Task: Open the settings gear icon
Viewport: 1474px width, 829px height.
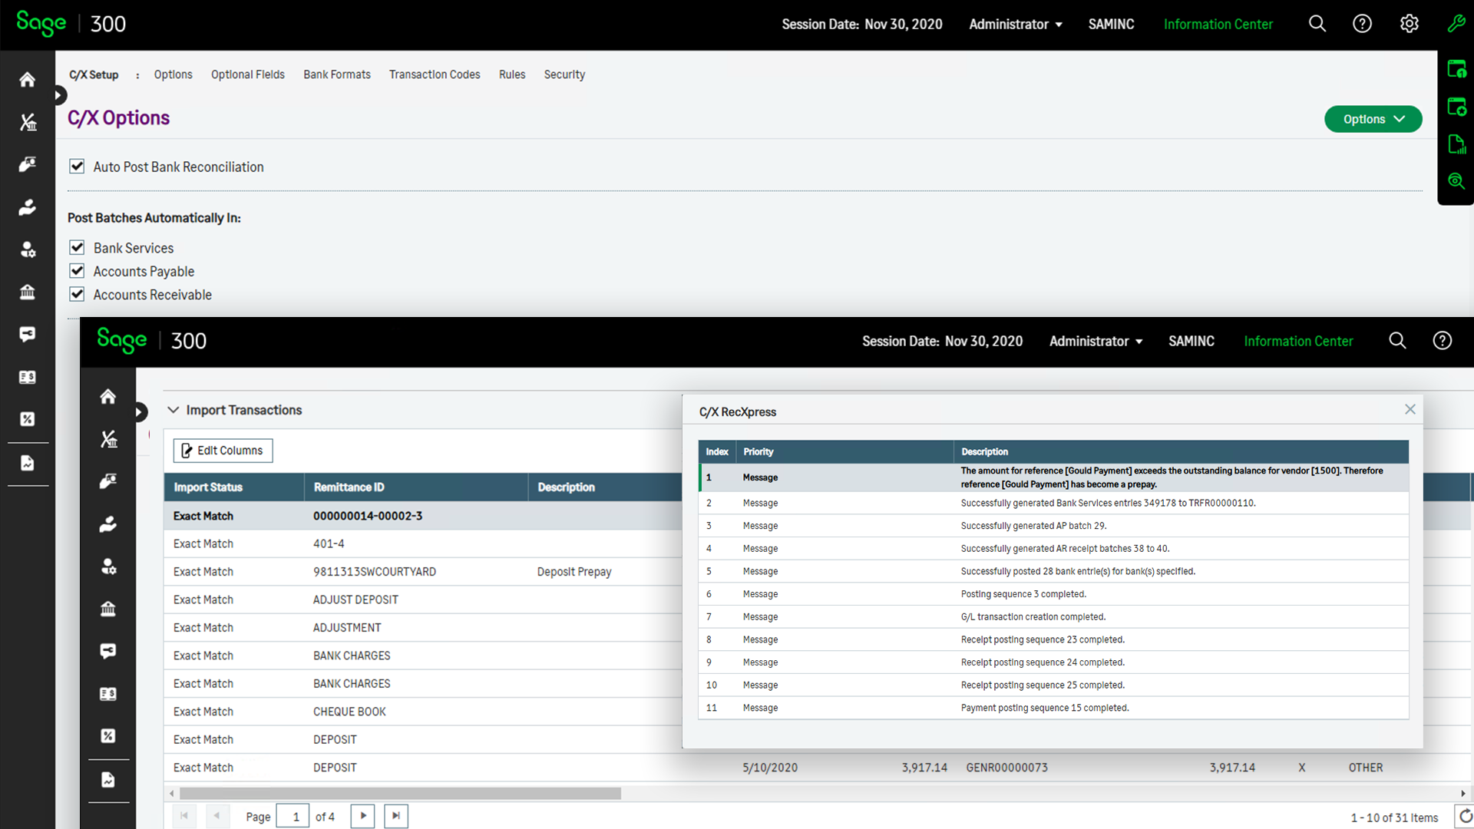Action: (x=1409, y=24)
